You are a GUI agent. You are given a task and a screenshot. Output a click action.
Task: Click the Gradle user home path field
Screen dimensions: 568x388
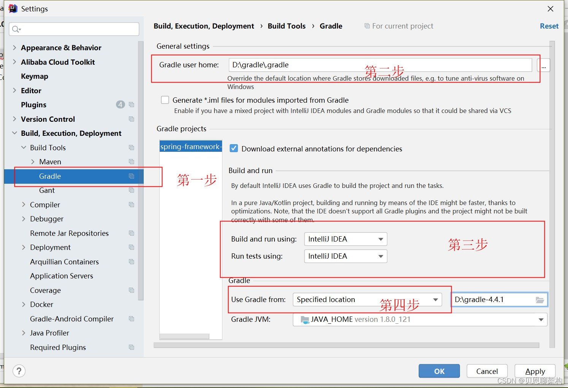click(x=380, y=65)
